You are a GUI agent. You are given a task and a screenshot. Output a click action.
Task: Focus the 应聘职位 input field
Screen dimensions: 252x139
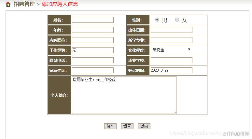(93, 40)
